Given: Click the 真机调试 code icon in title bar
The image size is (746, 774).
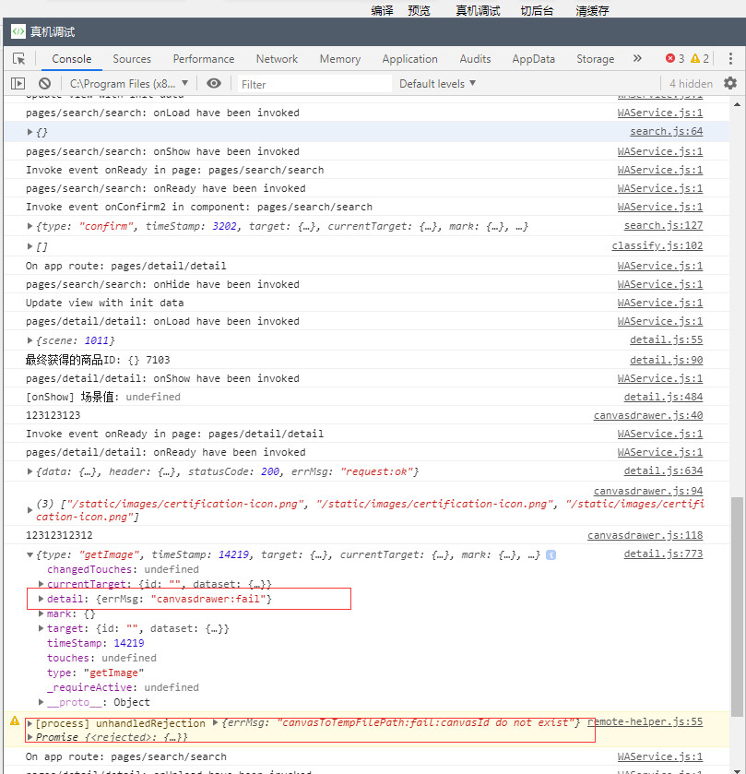Looking at the screenshot, I should 18,31.
